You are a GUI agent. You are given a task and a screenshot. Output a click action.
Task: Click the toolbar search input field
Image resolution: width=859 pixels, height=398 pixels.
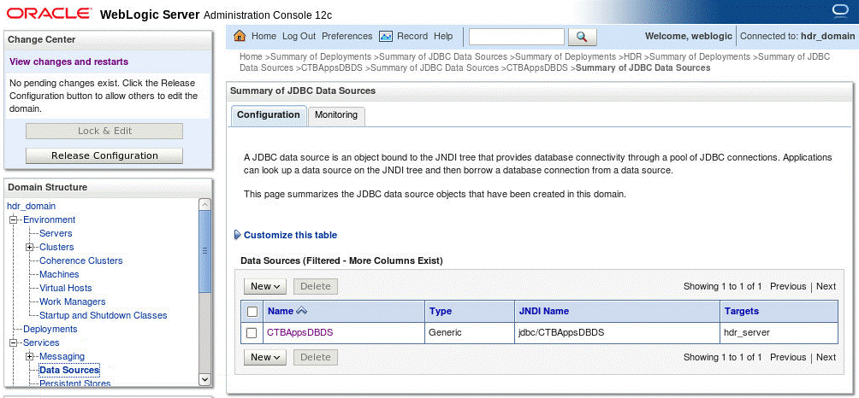click(517, 37)
